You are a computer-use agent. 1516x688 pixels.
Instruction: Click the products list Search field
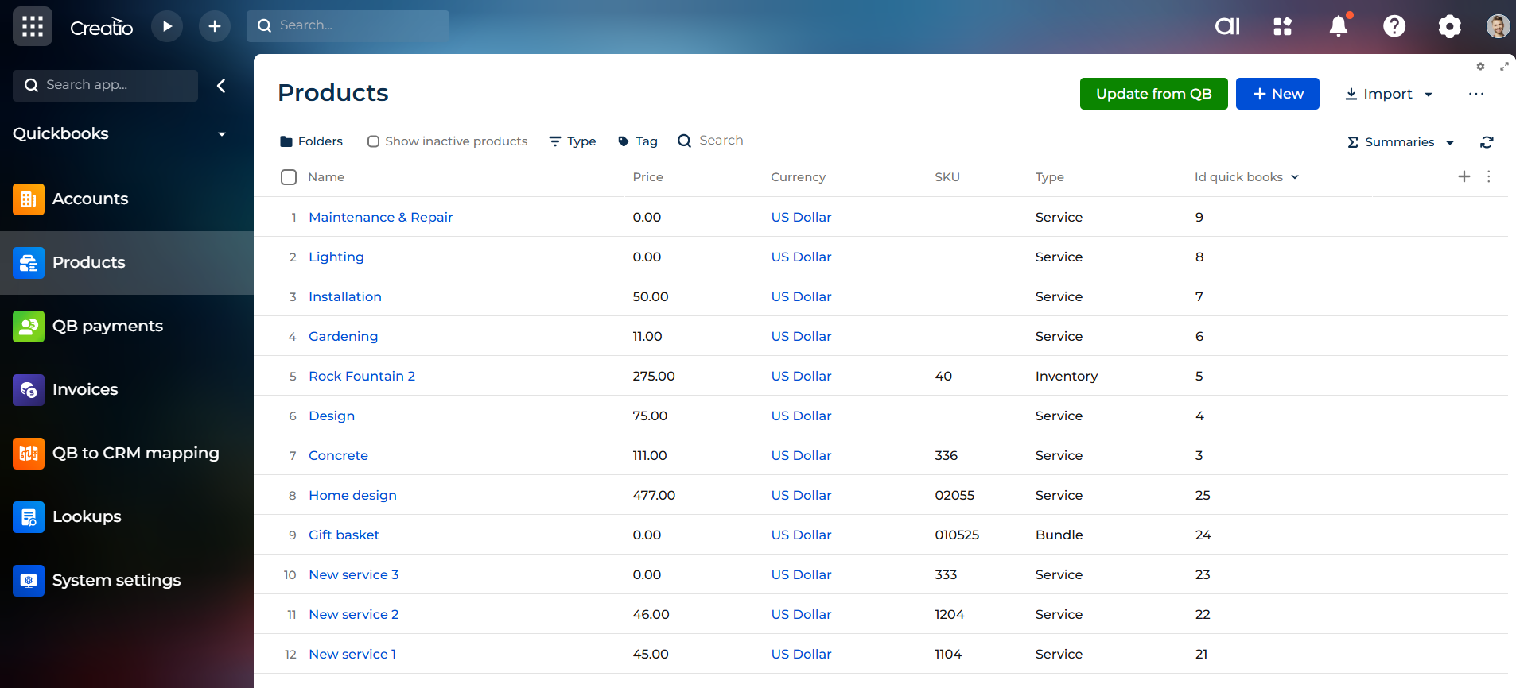[x=721, y=141]
